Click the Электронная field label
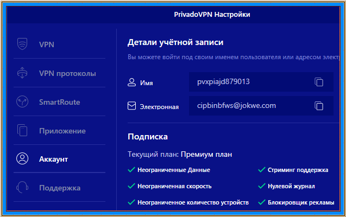The width and height of the screenshot is (346, 217). [159, 107]
